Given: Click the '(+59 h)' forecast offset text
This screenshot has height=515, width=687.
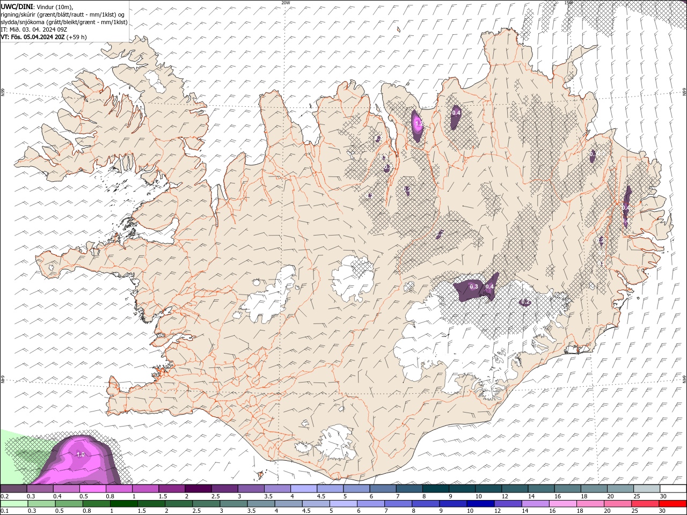Looking at the screenshot, I should [77, 37].
